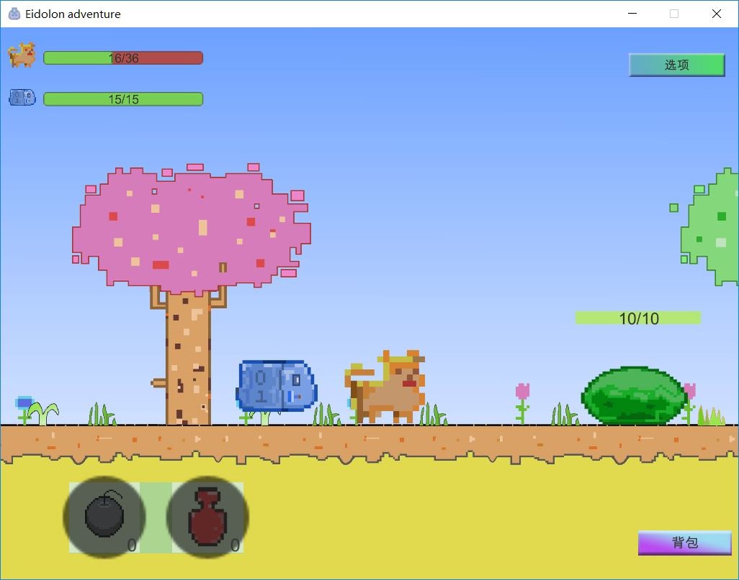739x580 pixels.
Task: Select the orange dog character
Action: [x=388, y=388]
